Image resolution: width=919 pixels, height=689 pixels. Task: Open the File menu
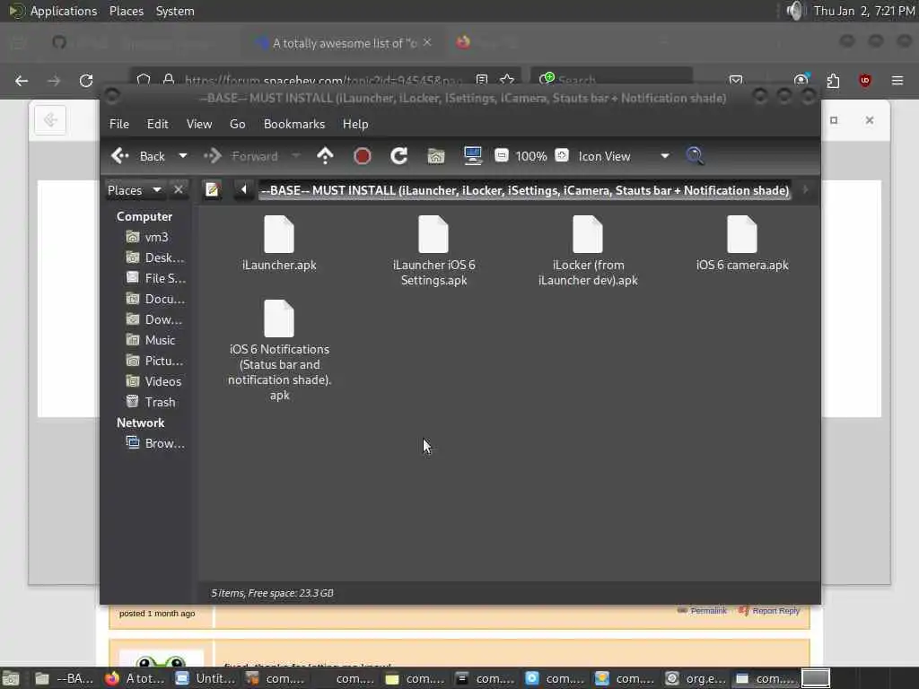[x=119, y=124]
